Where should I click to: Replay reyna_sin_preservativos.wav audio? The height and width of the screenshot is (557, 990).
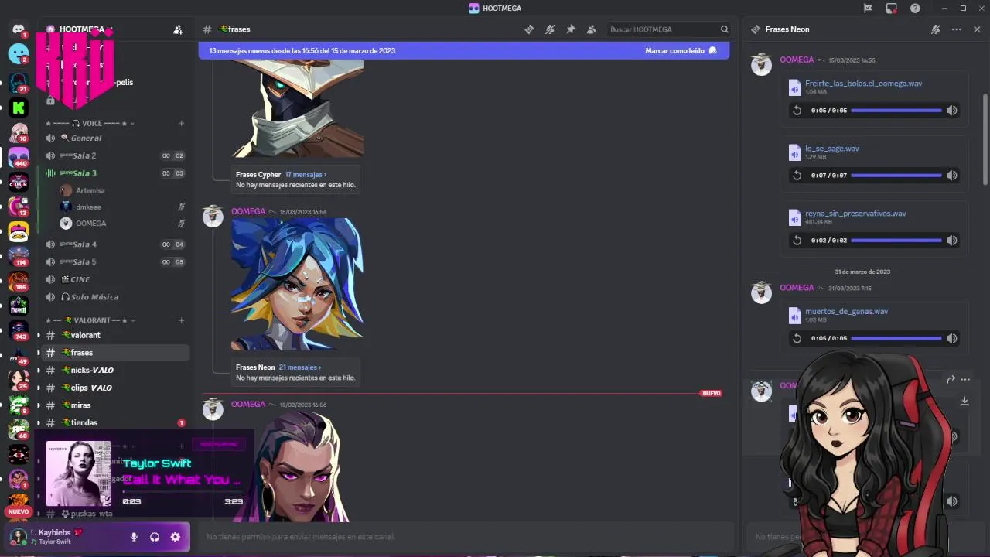point(797,241)
